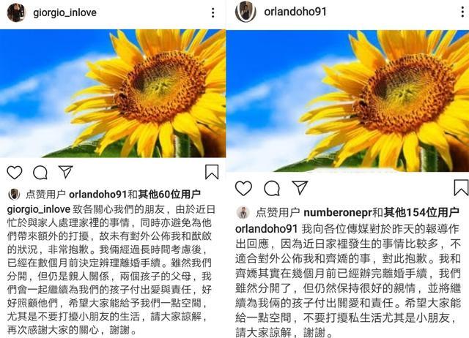Screen dimensions: 469x338
Task: Open three-dot options for orlandoho91 post
Action: [462, 12]
